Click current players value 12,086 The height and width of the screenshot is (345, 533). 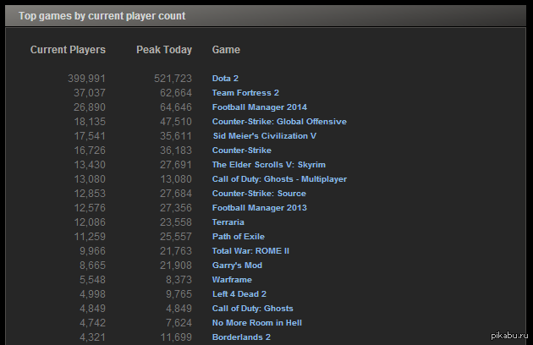pos(90,222)
